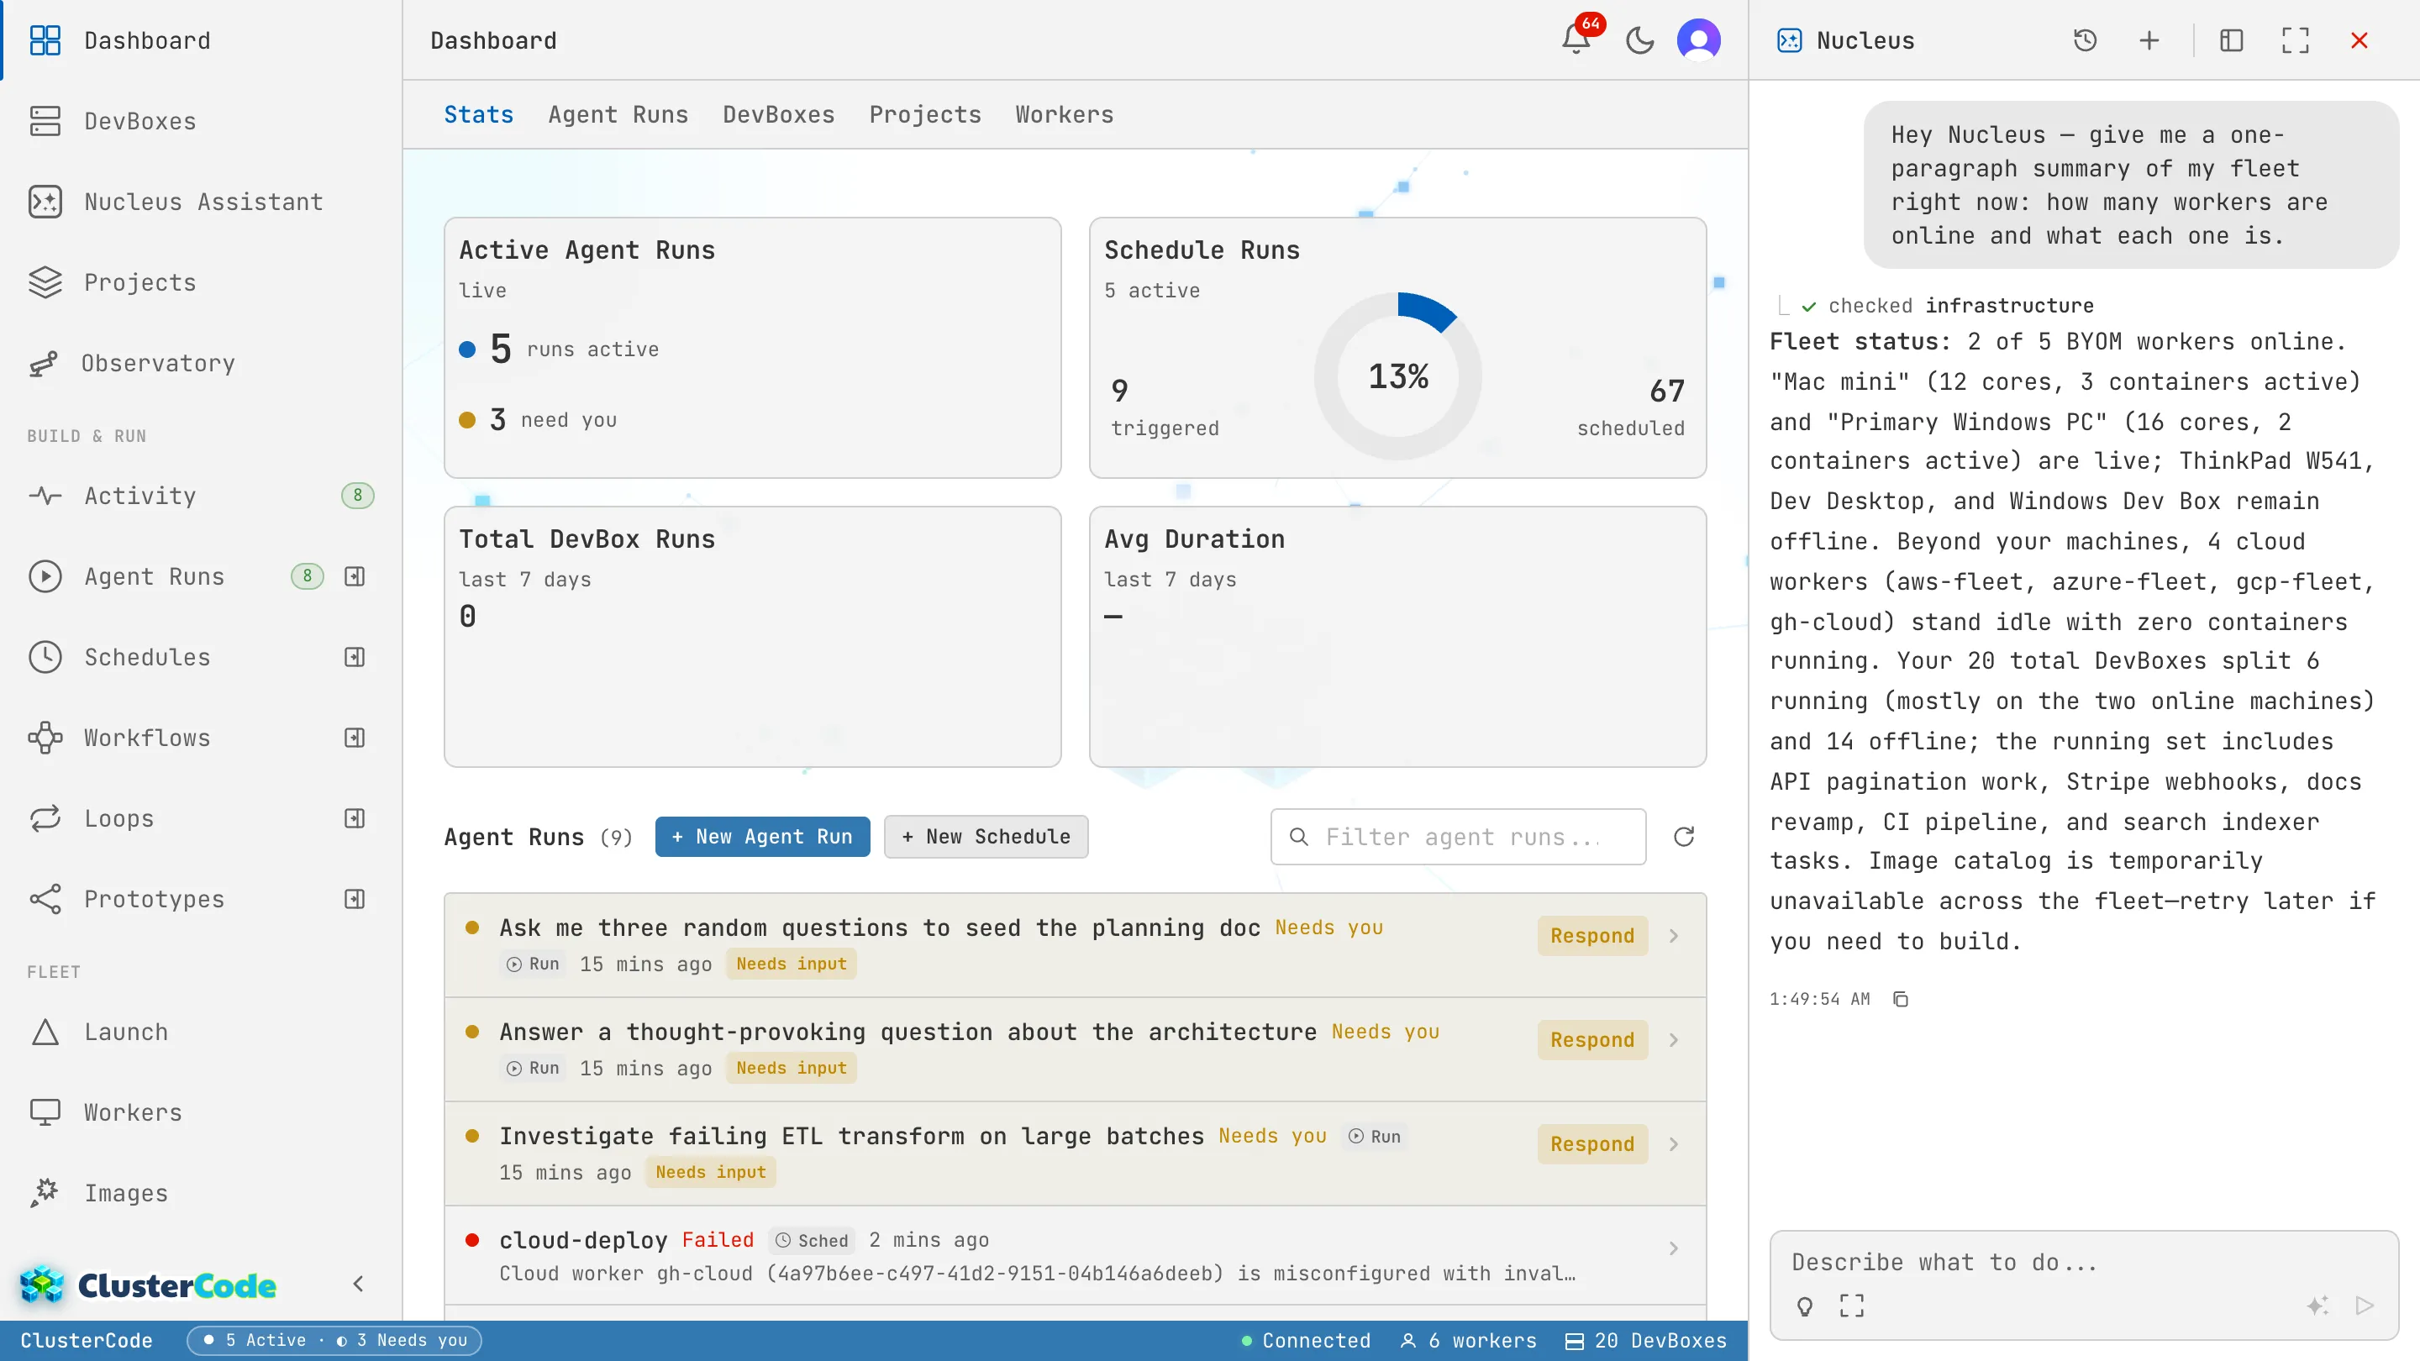This screenshot has height=1361, width=2420.
Task: Click the lightbulb icon in chat input
Action: click(x=1805, y=1306)
